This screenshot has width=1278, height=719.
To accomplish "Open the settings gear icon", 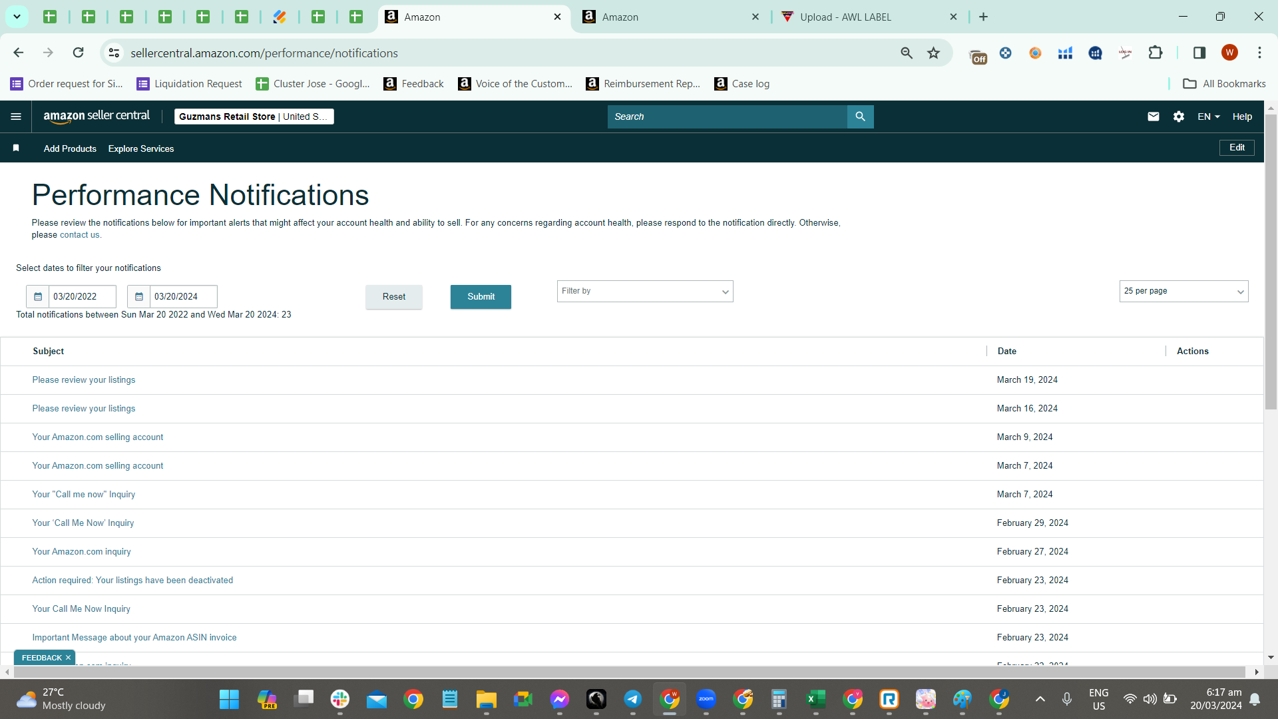I will [x=1179, y=117].
